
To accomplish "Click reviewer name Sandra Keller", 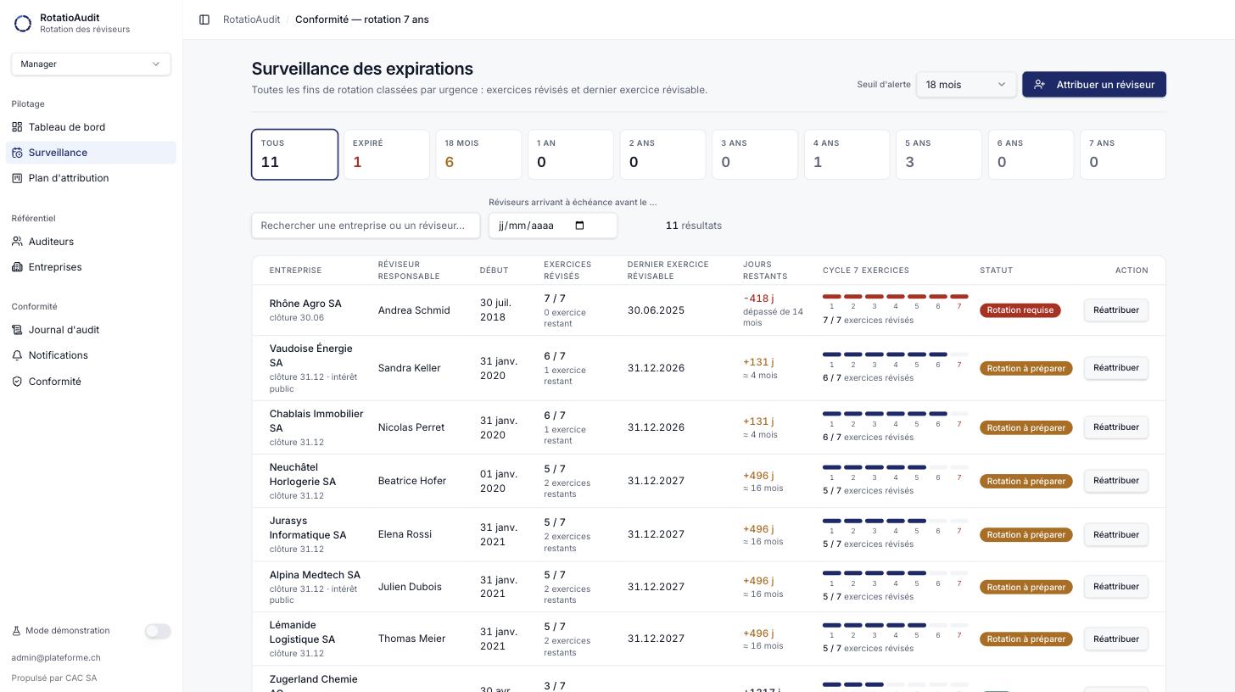I will coord(410,368).
